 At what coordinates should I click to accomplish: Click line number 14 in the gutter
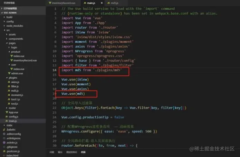click(55, 70)
